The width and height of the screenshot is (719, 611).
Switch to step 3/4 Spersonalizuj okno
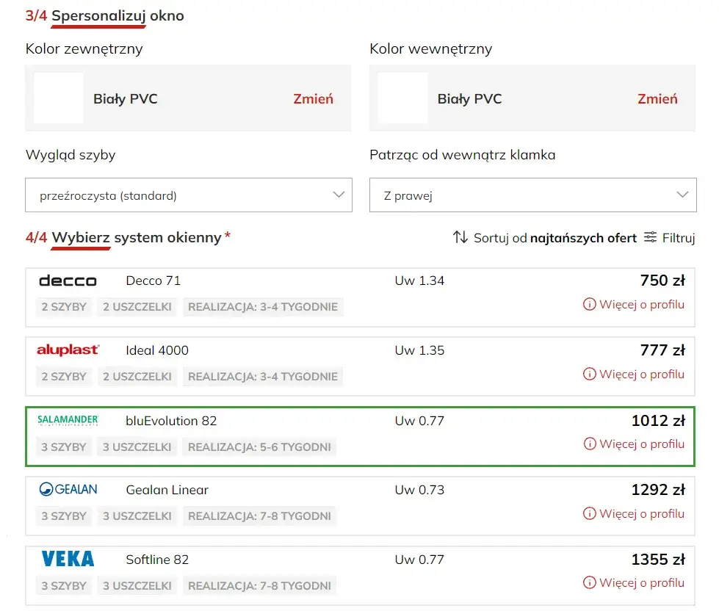(x=105, y=15)
